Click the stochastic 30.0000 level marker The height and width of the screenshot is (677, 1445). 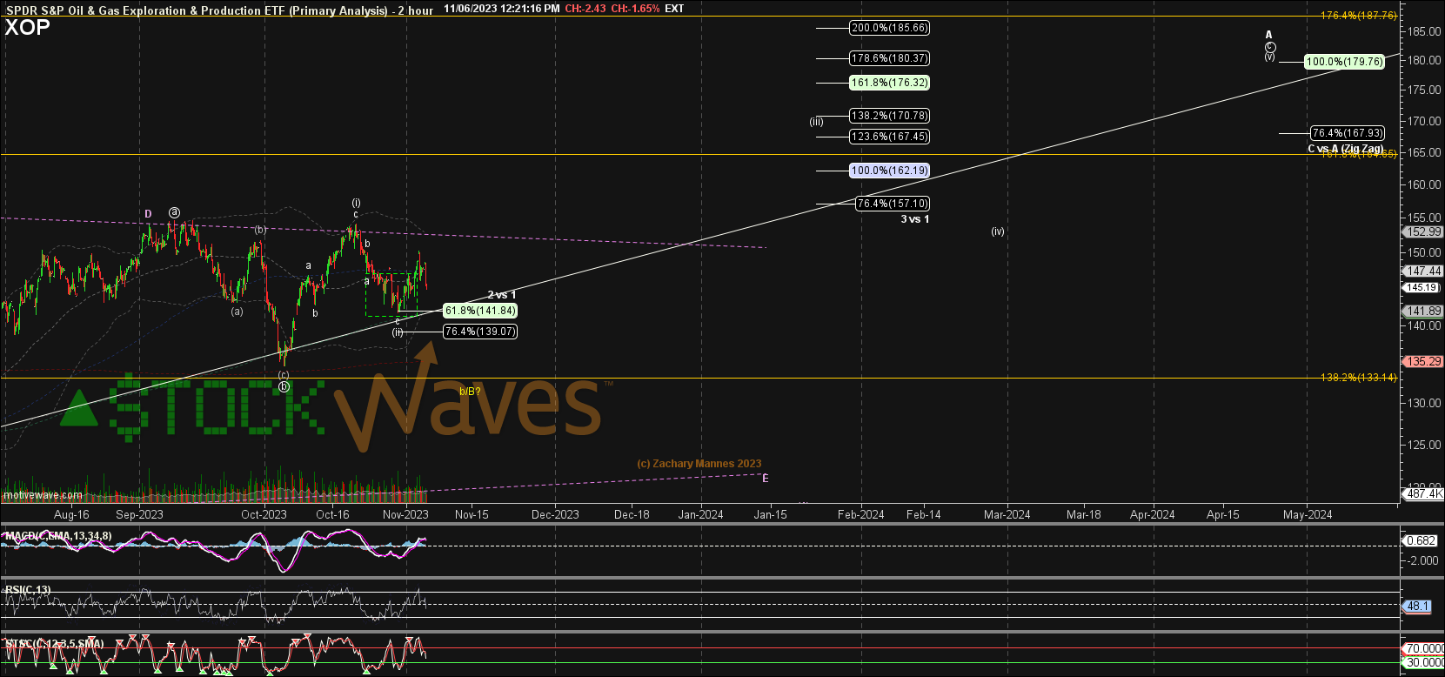1424,663
